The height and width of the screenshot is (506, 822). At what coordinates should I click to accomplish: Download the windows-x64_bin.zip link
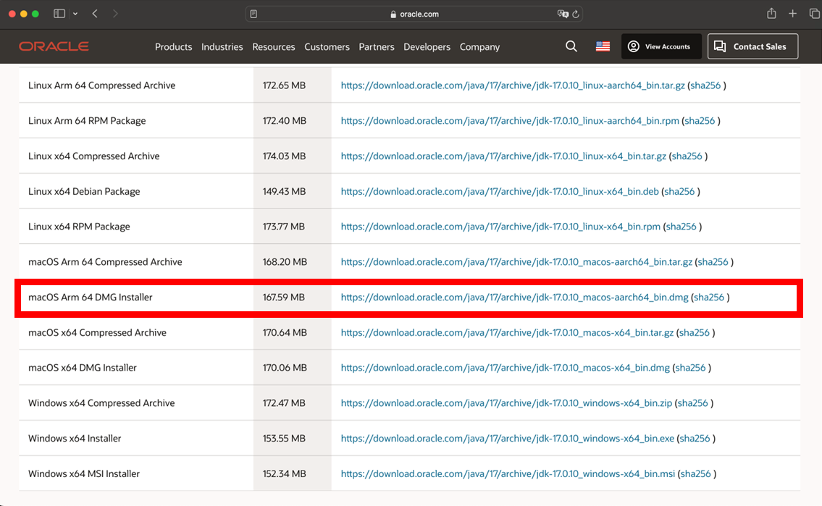click(506, 402)
